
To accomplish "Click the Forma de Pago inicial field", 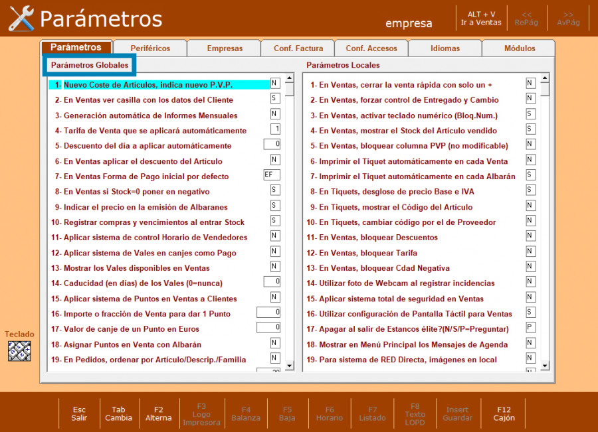I will click(272, 175).
